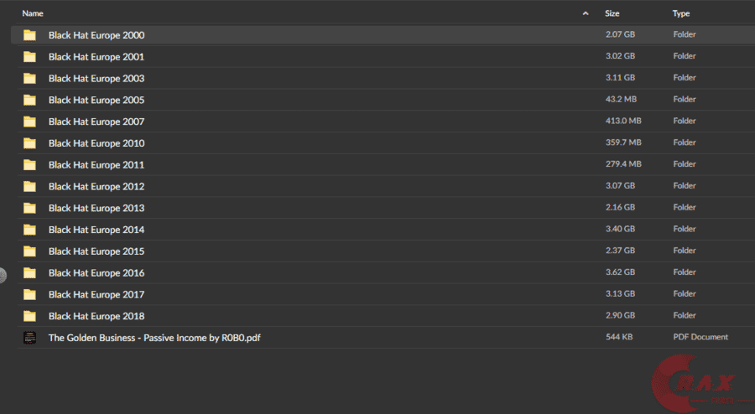755x414 pixels.
Task: Sort files by the Name column header
Action: pyautogui.click(x=33, y=13)
